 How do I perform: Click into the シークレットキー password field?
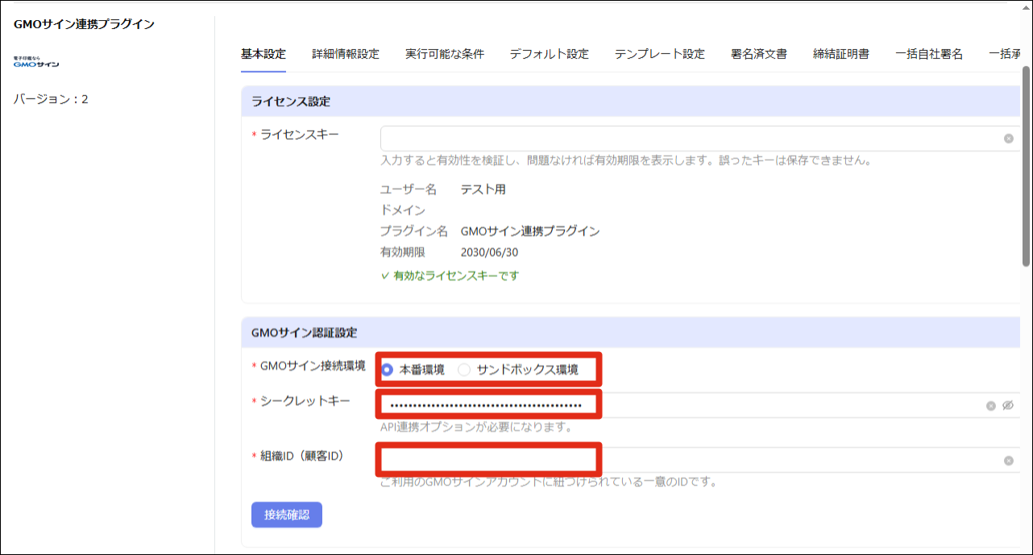coord(699,405)
